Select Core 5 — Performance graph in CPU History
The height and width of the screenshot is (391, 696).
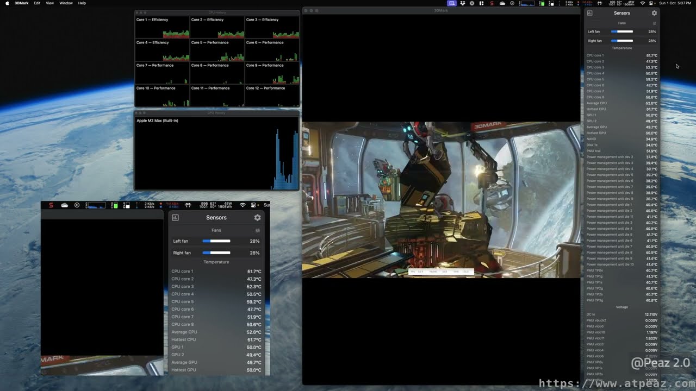[217, 50]
